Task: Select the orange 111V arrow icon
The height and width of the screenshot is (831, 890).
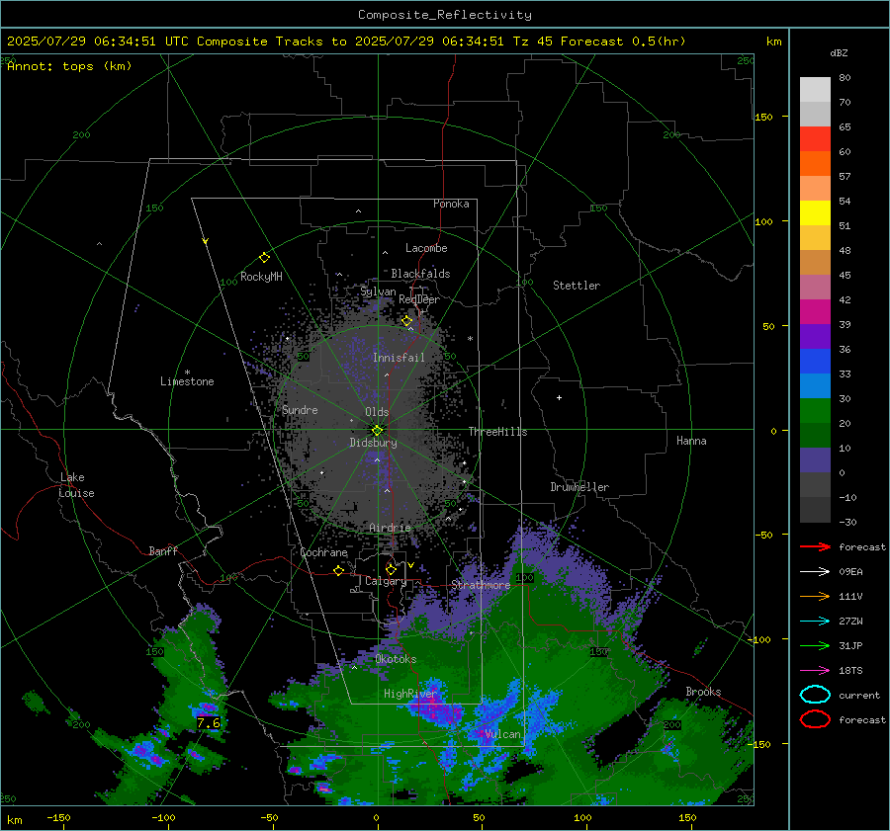Action: pos(815,596)
